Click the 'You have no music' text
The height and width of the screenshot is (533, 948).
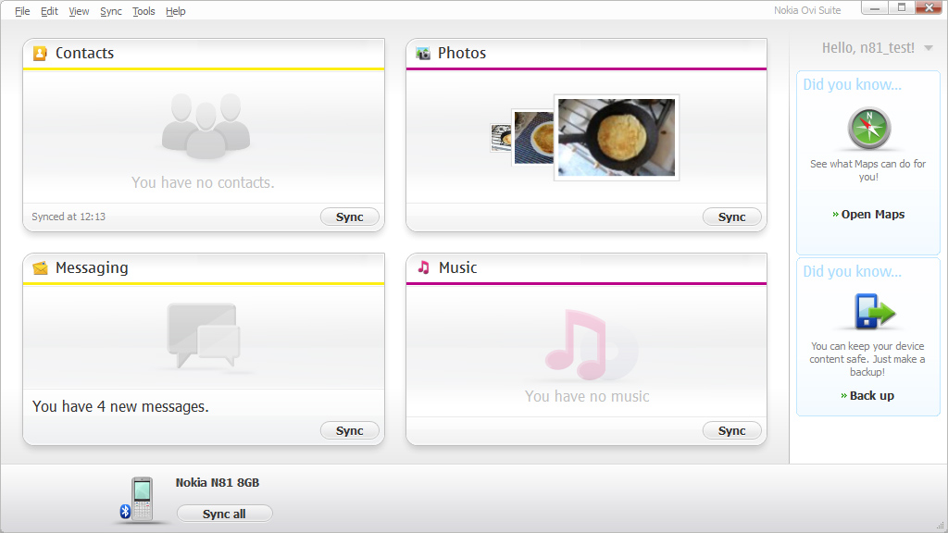(587, 396)
